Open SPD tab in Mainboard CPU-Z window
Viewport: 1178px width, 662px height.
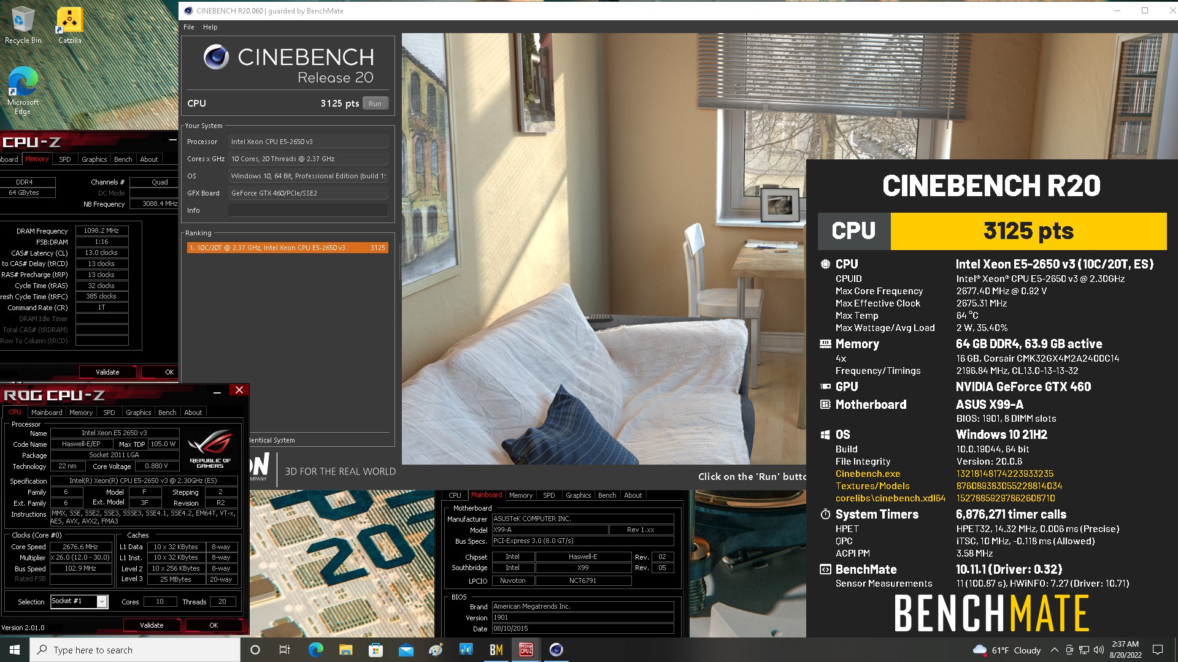pyautogui.click(x=549, y=495)
